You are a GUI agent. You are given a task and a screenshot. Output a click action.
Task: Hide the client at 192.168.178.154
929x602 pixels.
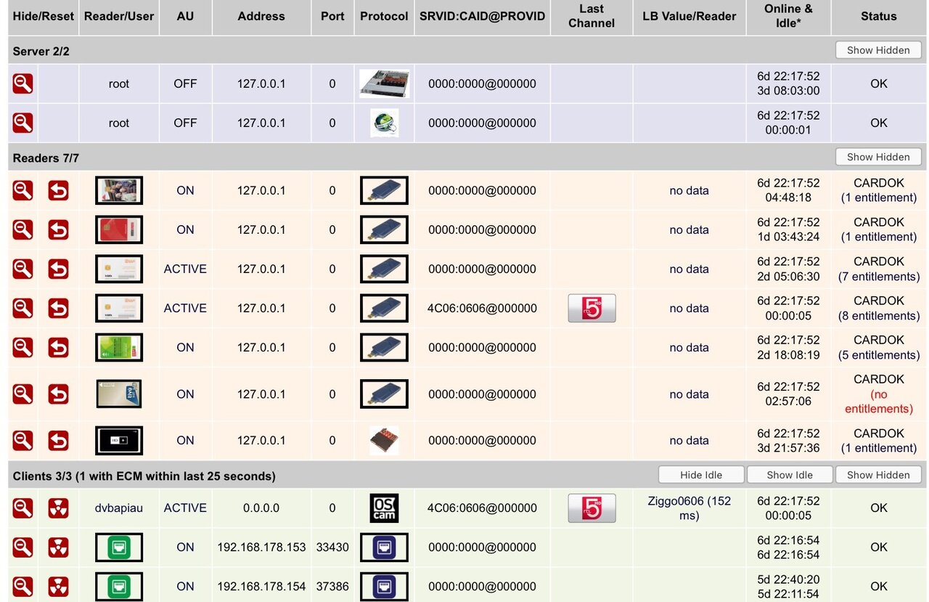22,587
